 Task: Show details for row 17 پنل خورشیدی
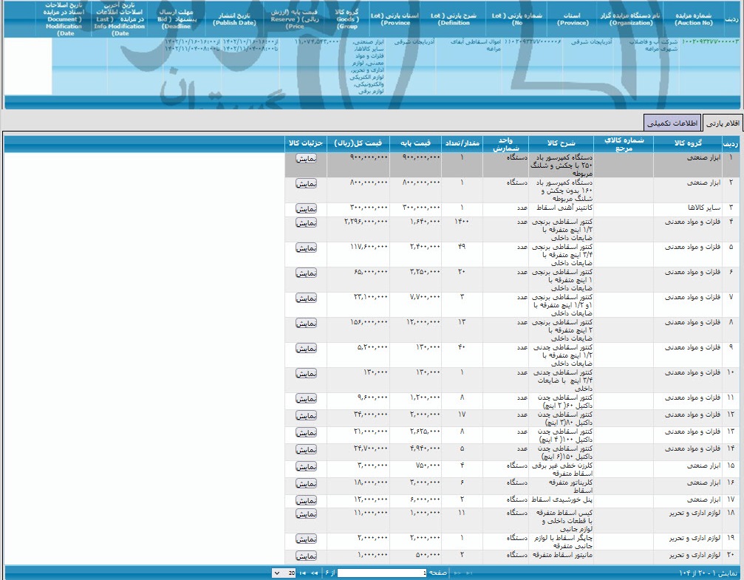tap(306, 500)
